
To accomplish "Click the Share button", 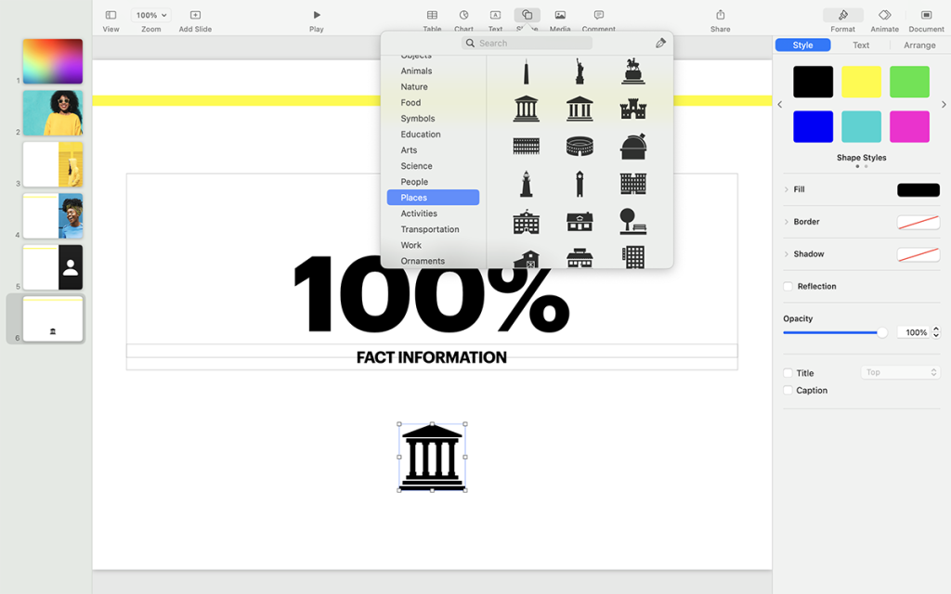I will click(x=720, y=16).
